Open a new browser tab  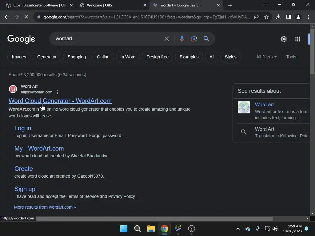tap(230, 5)
